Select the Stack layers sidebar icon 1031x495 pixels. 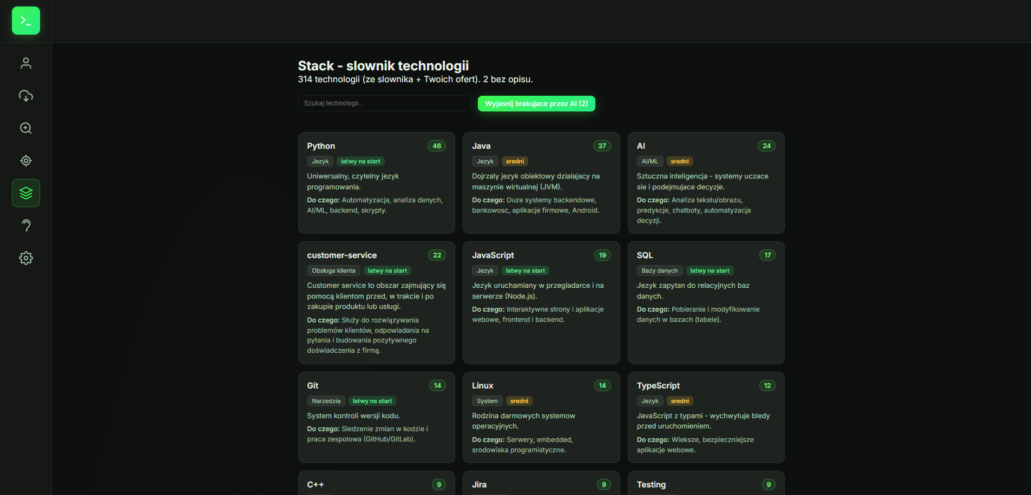(x=26, y=193)
